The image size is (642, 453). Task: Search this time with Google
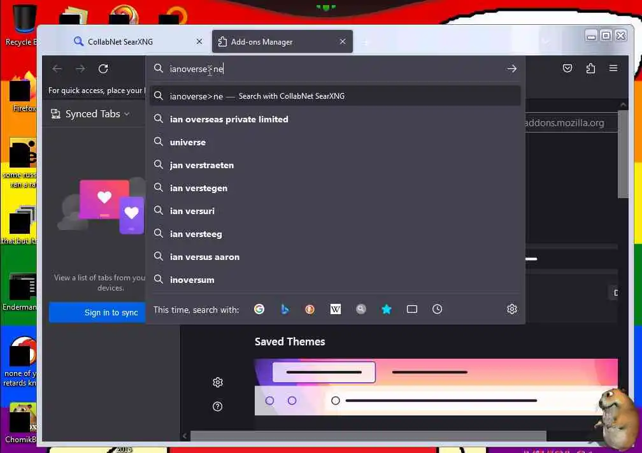259,309
